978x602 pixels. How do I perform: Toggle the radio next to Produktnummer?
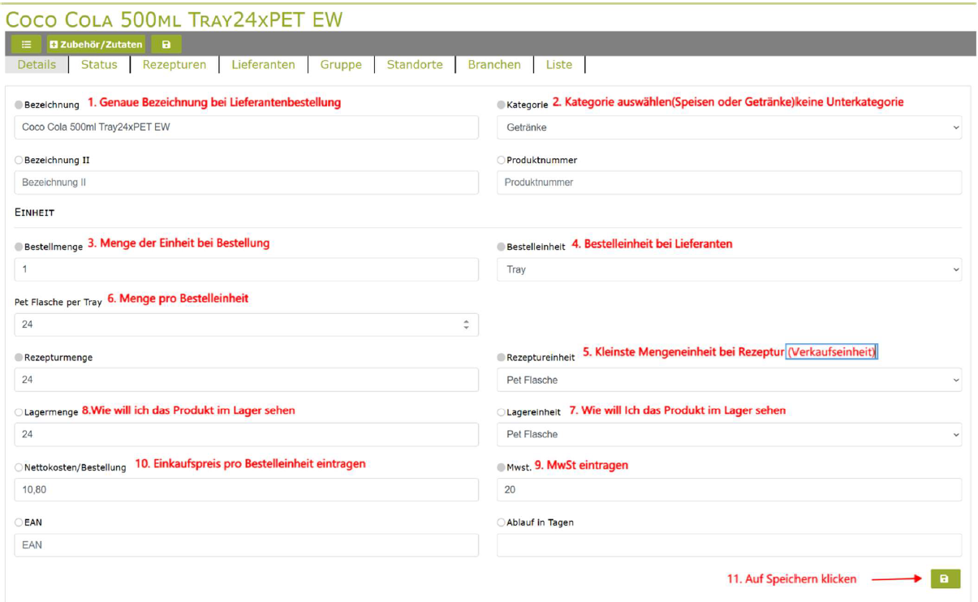(x=501, y=160)
